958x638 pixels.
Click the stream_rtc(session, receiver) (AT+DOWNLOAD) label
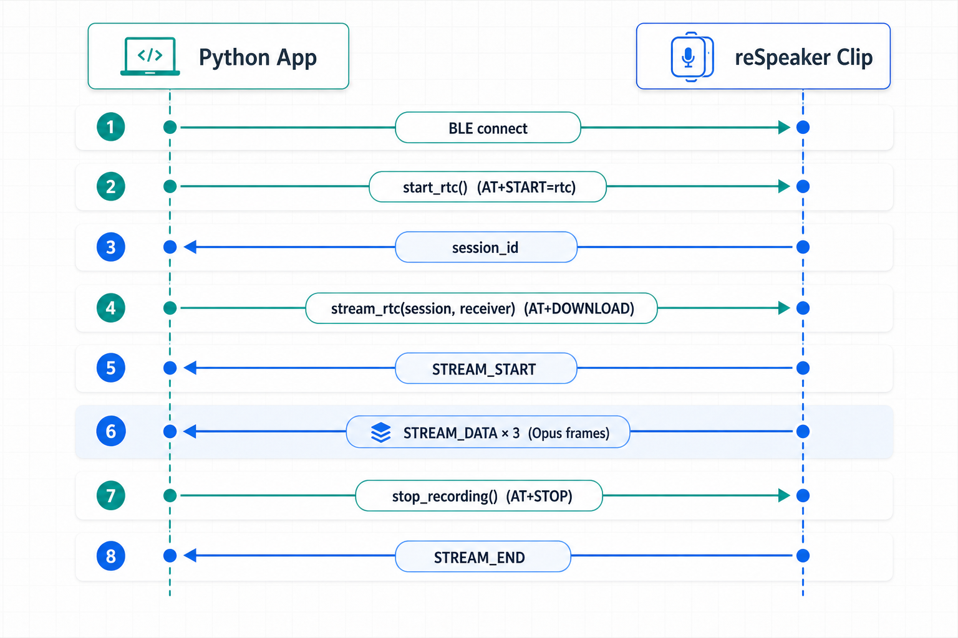point(481,308)
